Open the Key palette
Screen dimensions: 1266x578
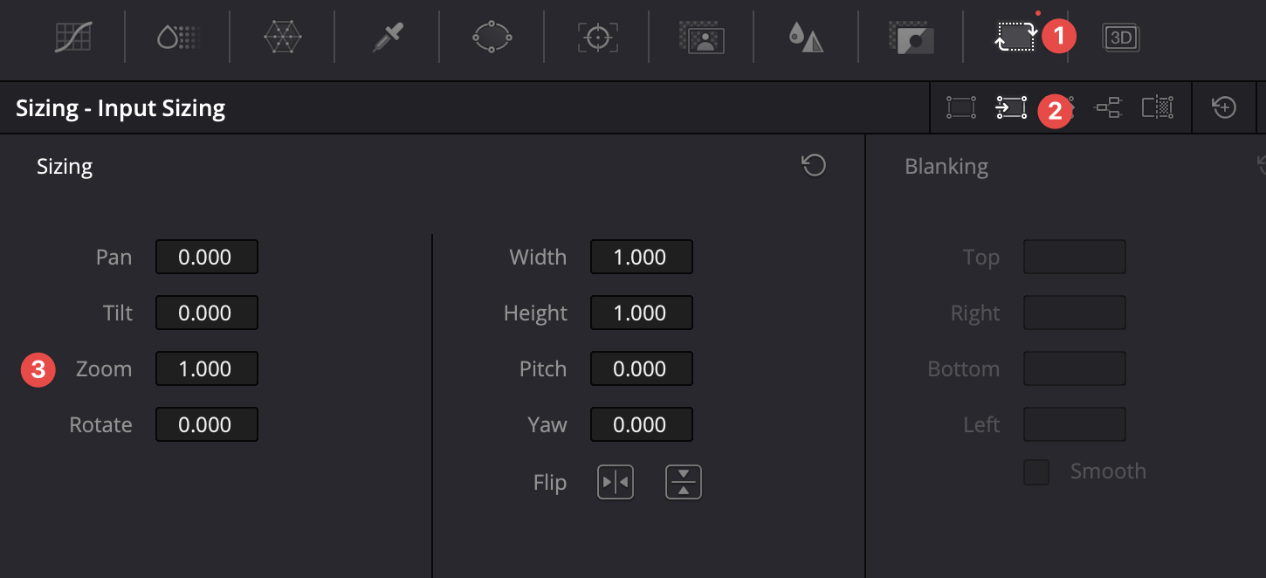point(912,37)
